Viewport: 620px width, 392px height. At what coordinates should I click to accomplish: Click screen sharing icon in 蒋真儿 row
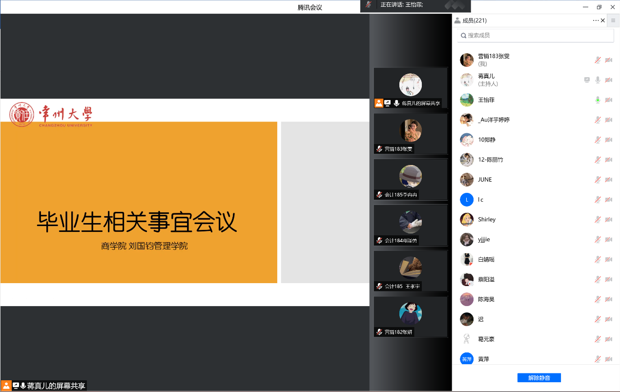click(x=587, y=80)
